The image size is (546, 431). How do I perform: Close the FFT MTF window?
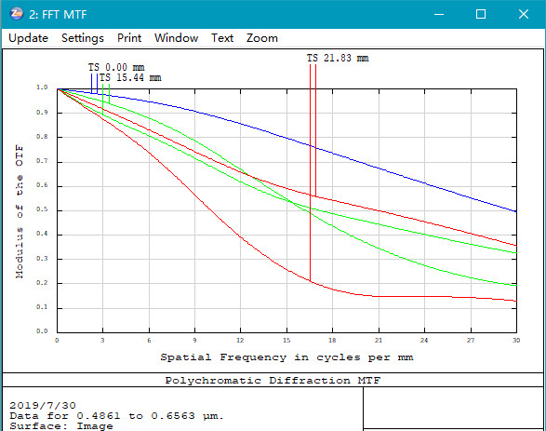[524, 14]
